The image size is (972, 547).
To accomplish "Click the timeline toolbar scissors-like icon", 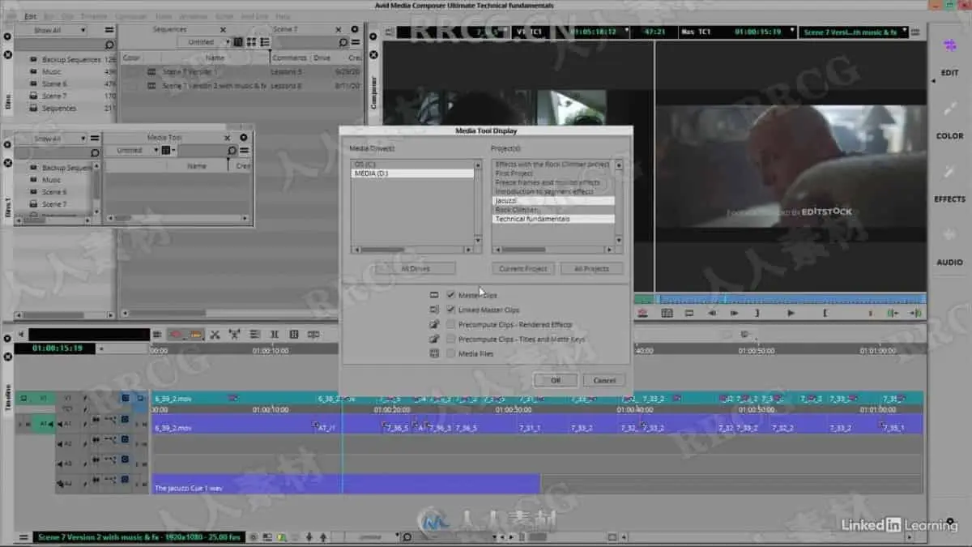I will pyautogui.click(x=215, y=334).
